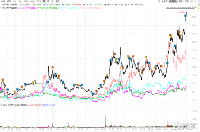Click the red MA(10) volume label
The image size is (200, 132).
pyautogui.click(x=34, y=105)
